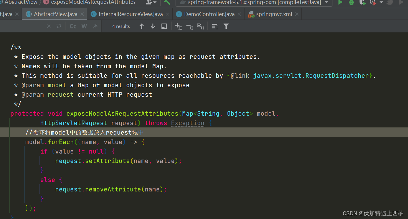Click 'Map<String, Object>' parameter type
The height and width of the screenshot is (219, 408).
(218, 114)
